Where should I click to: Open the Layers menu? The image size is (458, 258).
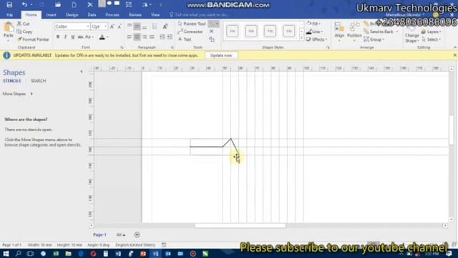pos(431,32)
